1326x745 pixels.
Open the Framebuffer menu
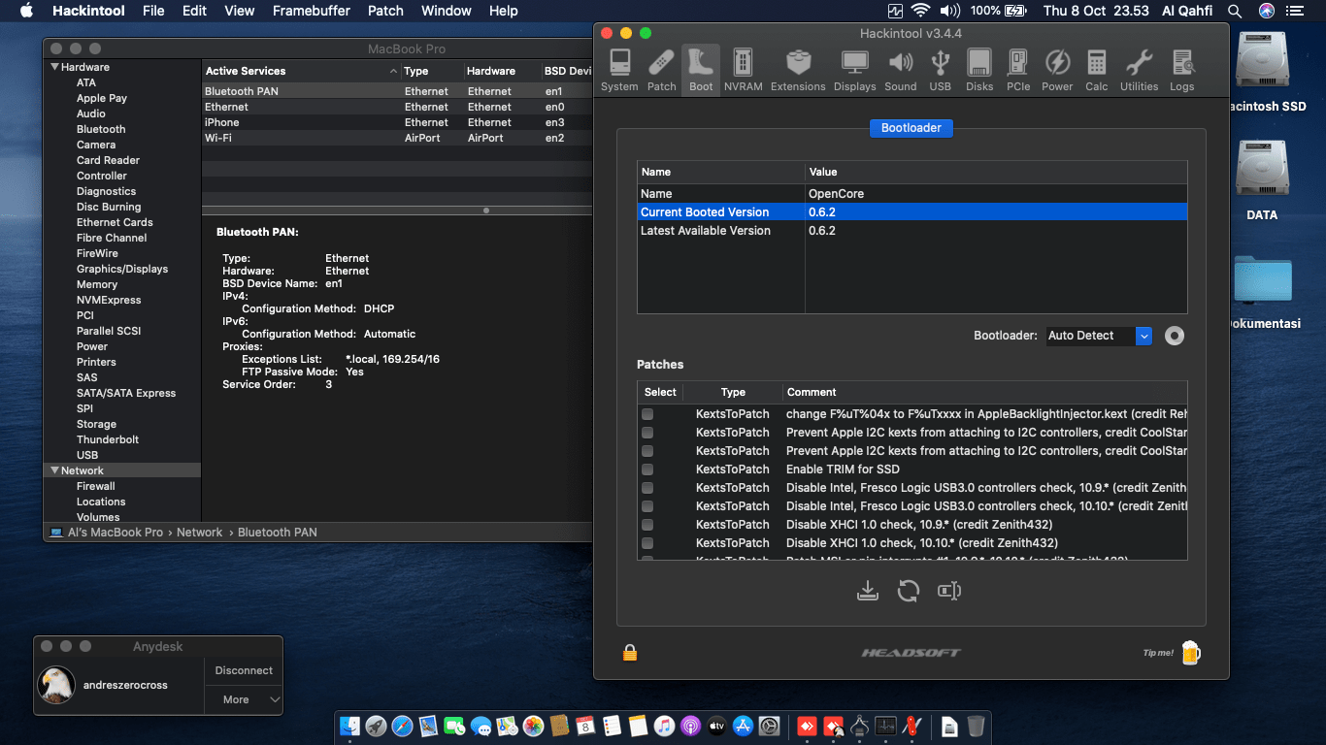click(x=311, y=11)
